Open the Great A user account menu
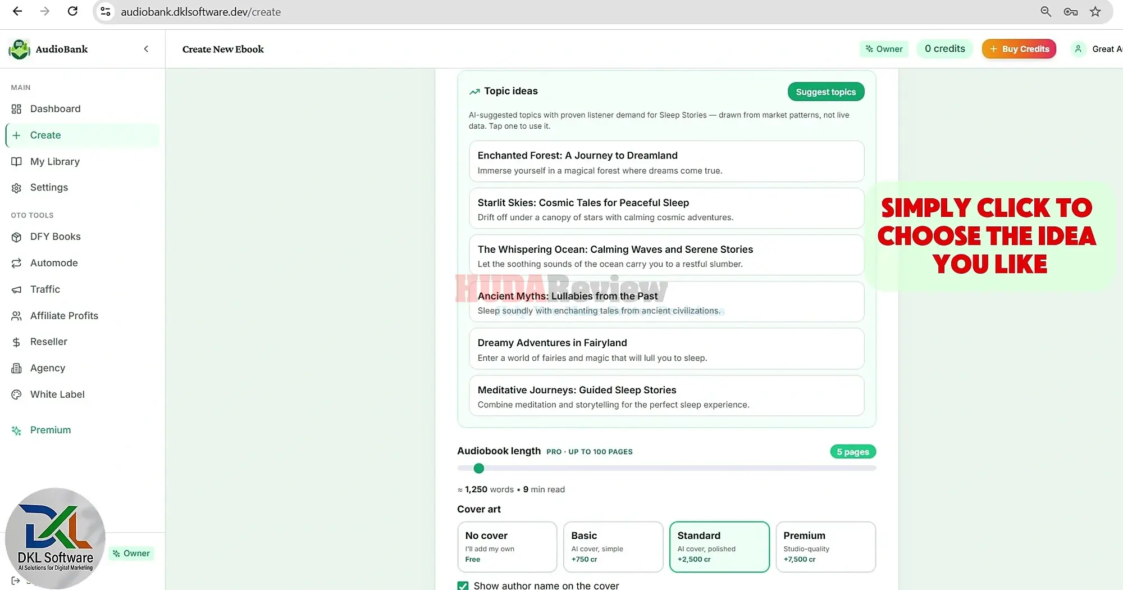Image resolution: width=1123 pixels, height=590 pixels. tap(1097, 49)
